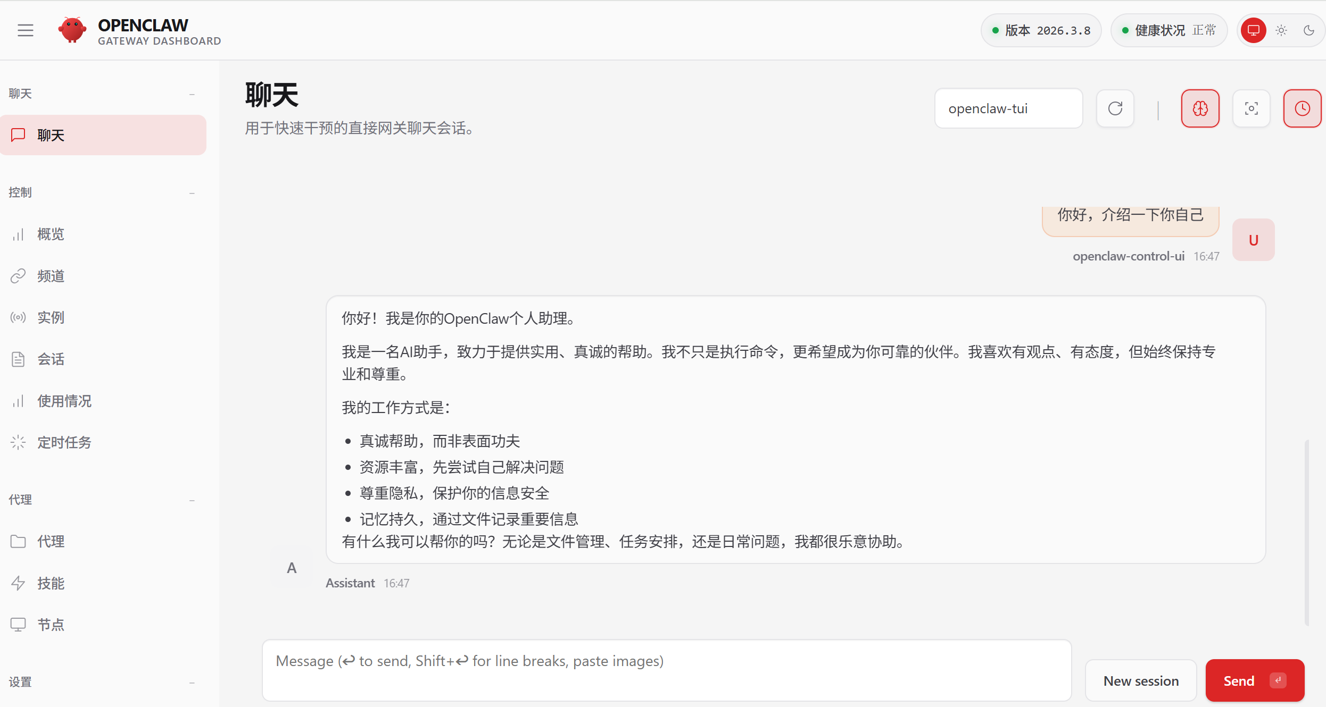The image size is (1326, 707).
Task: Toggle the clock history icon button
Action: click(x=1302, y=108)
